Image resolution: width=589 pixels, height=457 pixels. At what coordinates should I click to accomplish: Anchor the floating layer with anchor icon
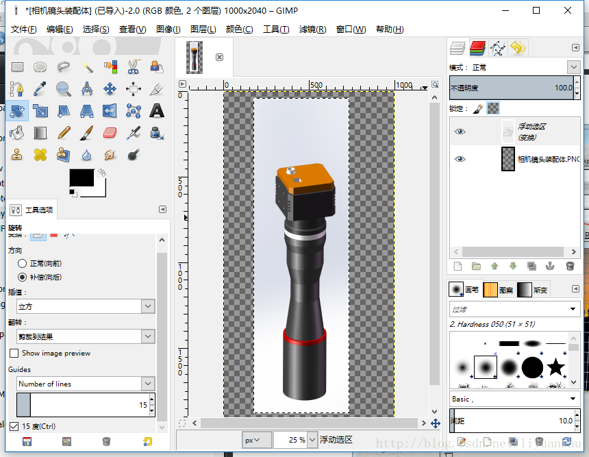click(550, 267)
